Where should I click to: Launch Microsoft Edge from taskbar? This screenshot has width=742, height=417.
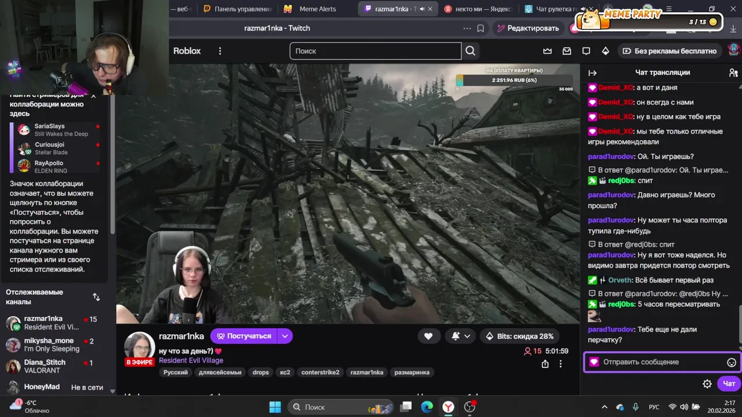pyautogui.click(x=427, y=407)
